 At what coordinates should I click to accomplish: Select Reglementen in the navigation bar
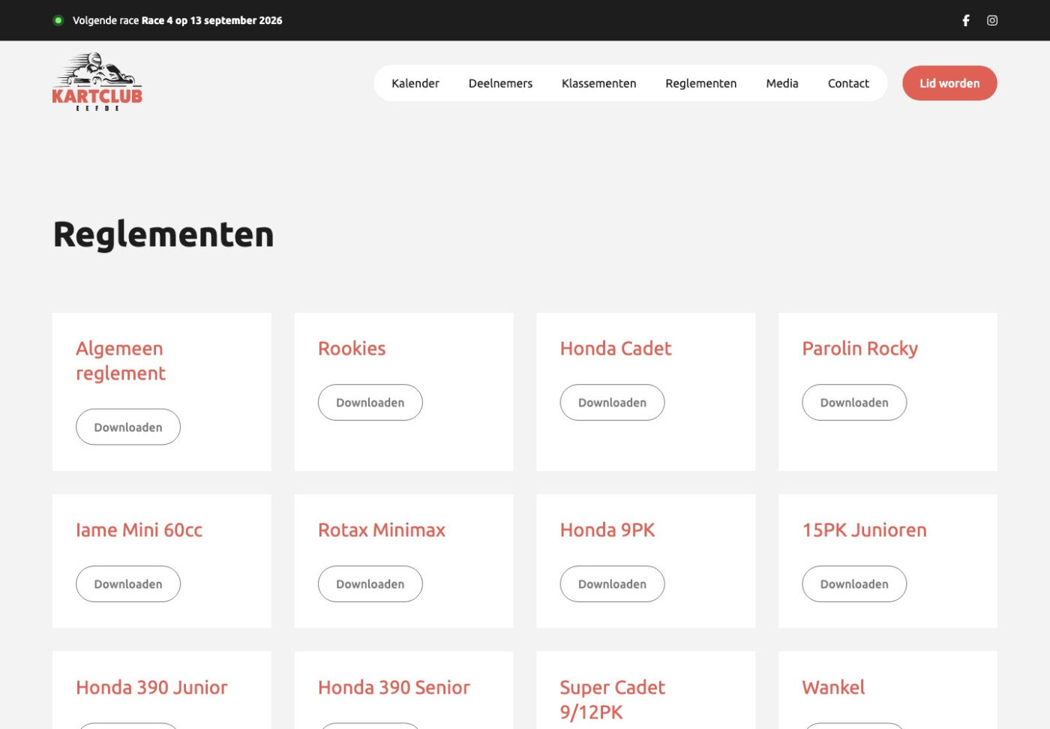(x=700, y=83)
